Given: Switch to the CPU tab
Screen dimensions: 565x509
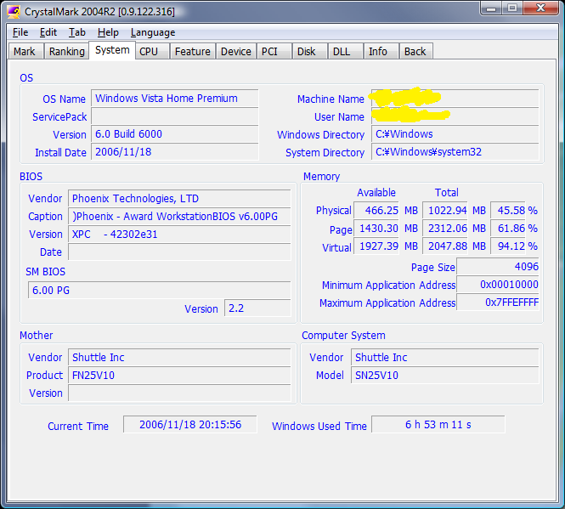Looking at the screenshot, I should [152, 51].
